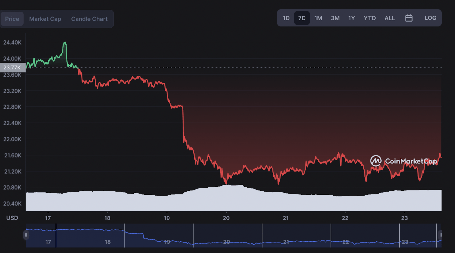Click day 20 on the mini navigator
Image resolution: width=455 pixels, height=253 pixels.
click(226, 242)
